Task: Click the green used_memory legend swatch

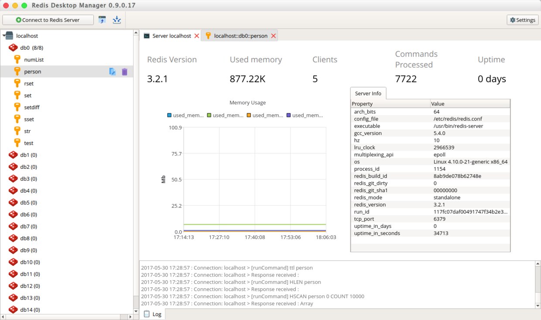Action: tap(209, 116)
